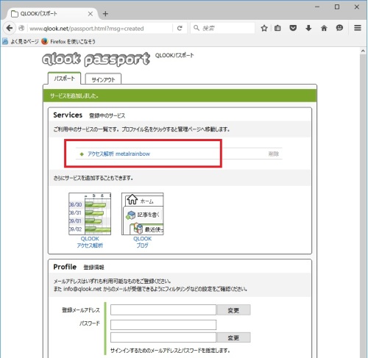Switch to QLOOKパスポート browser tab
The height and width of the screenshot is (358, 368).
pos(49,14)
